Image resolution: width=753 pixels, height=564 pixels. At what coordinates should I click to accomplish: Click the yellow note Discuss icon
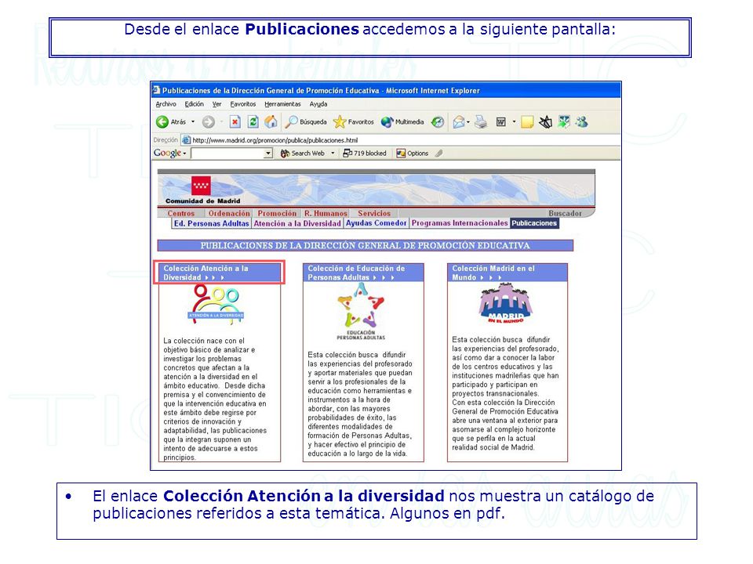point(527,122)
